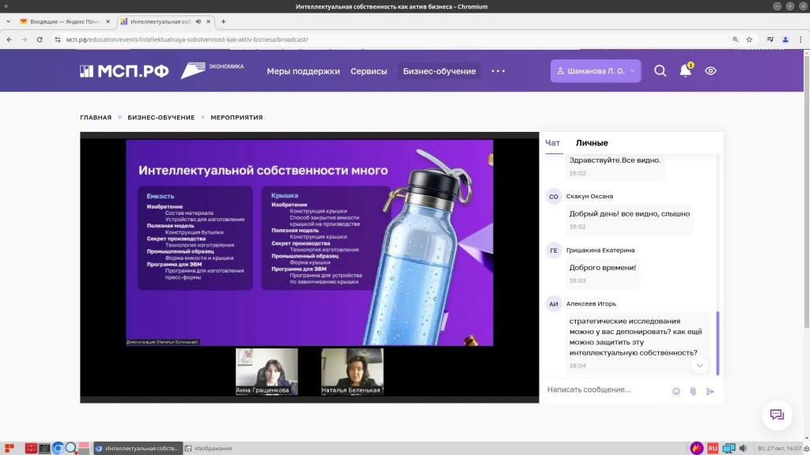Open the floating chat support button

tap(777, 415)
